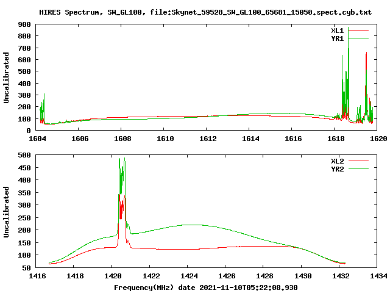Viewport: 390px width, 293px height.
Task: Select the XL1 legend label
Action: pos(337,31)
